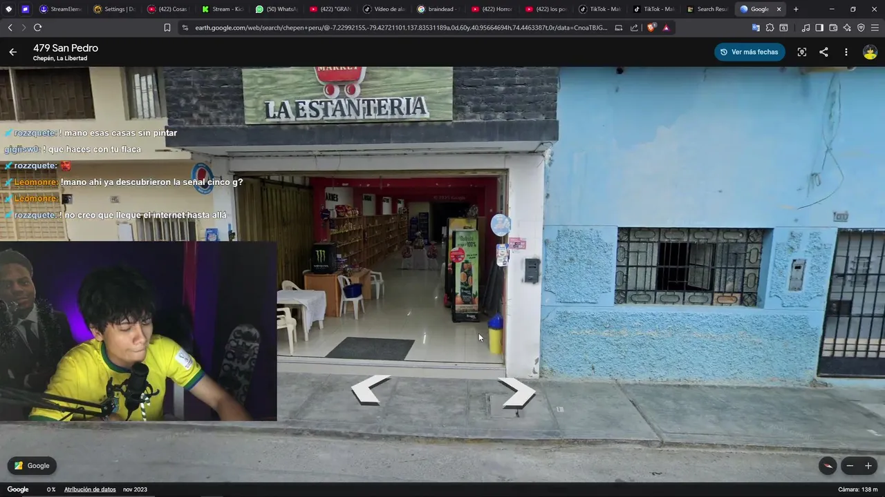Switch to the Search Results tab
Viewport: 885px width, 497px height.
point(708,9)
